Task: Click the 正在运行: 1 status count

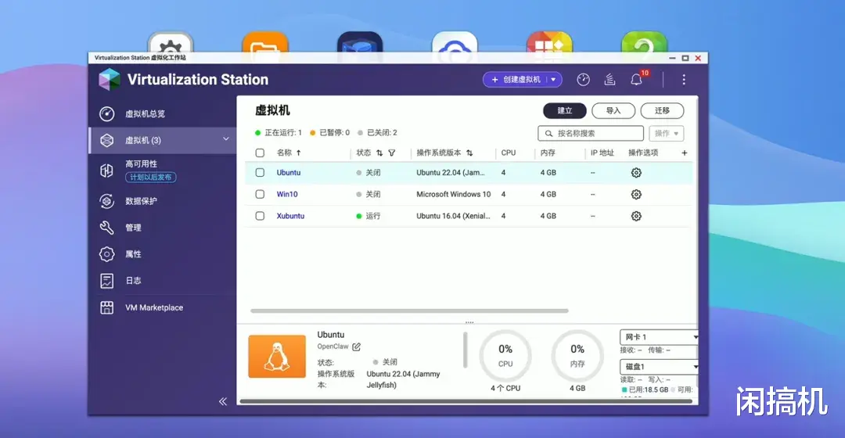Action: (278, 132)
